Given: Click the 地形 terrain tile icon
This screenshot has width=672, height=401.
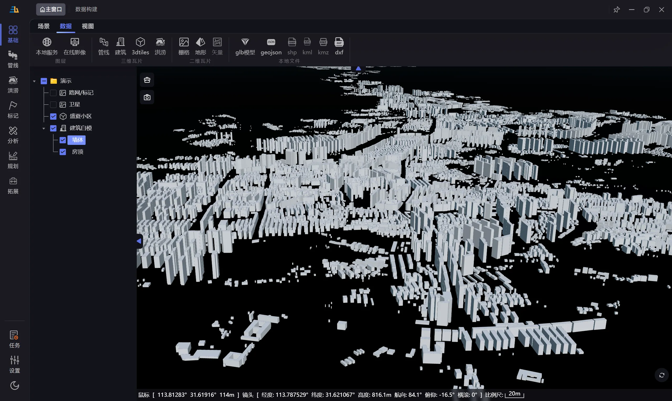Looking at the screenshot, I should [200, 43].
